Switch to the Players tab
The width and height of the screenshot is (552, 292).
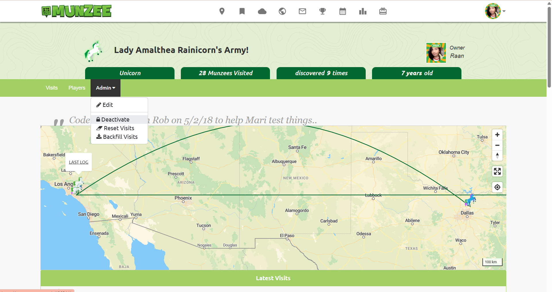point(77,88)
